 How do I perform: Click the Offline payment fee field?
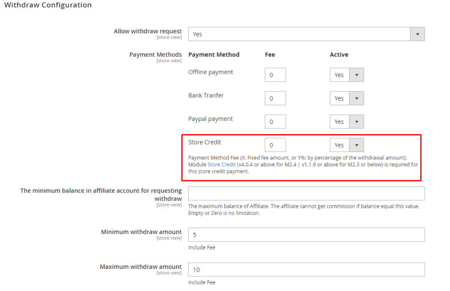pos(275,75)
